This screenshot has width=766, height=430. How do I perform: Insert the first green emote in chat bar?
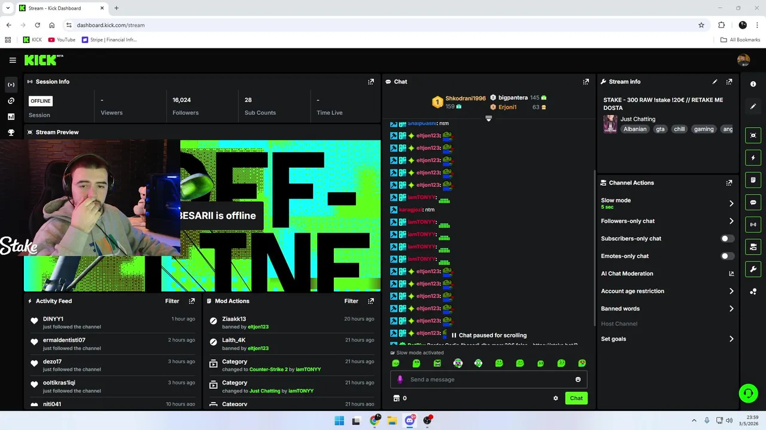(396, 363)
